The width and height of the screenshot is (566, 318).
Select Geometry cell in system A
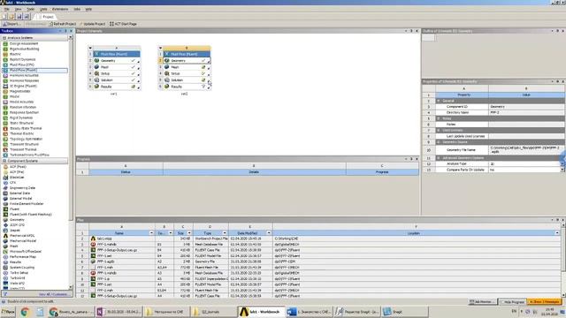tap(117, 61)
